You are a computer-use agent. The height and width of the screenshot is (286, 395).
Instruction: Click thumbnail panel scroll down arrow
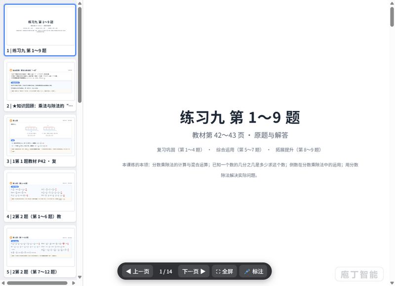[x=79, y=277]
